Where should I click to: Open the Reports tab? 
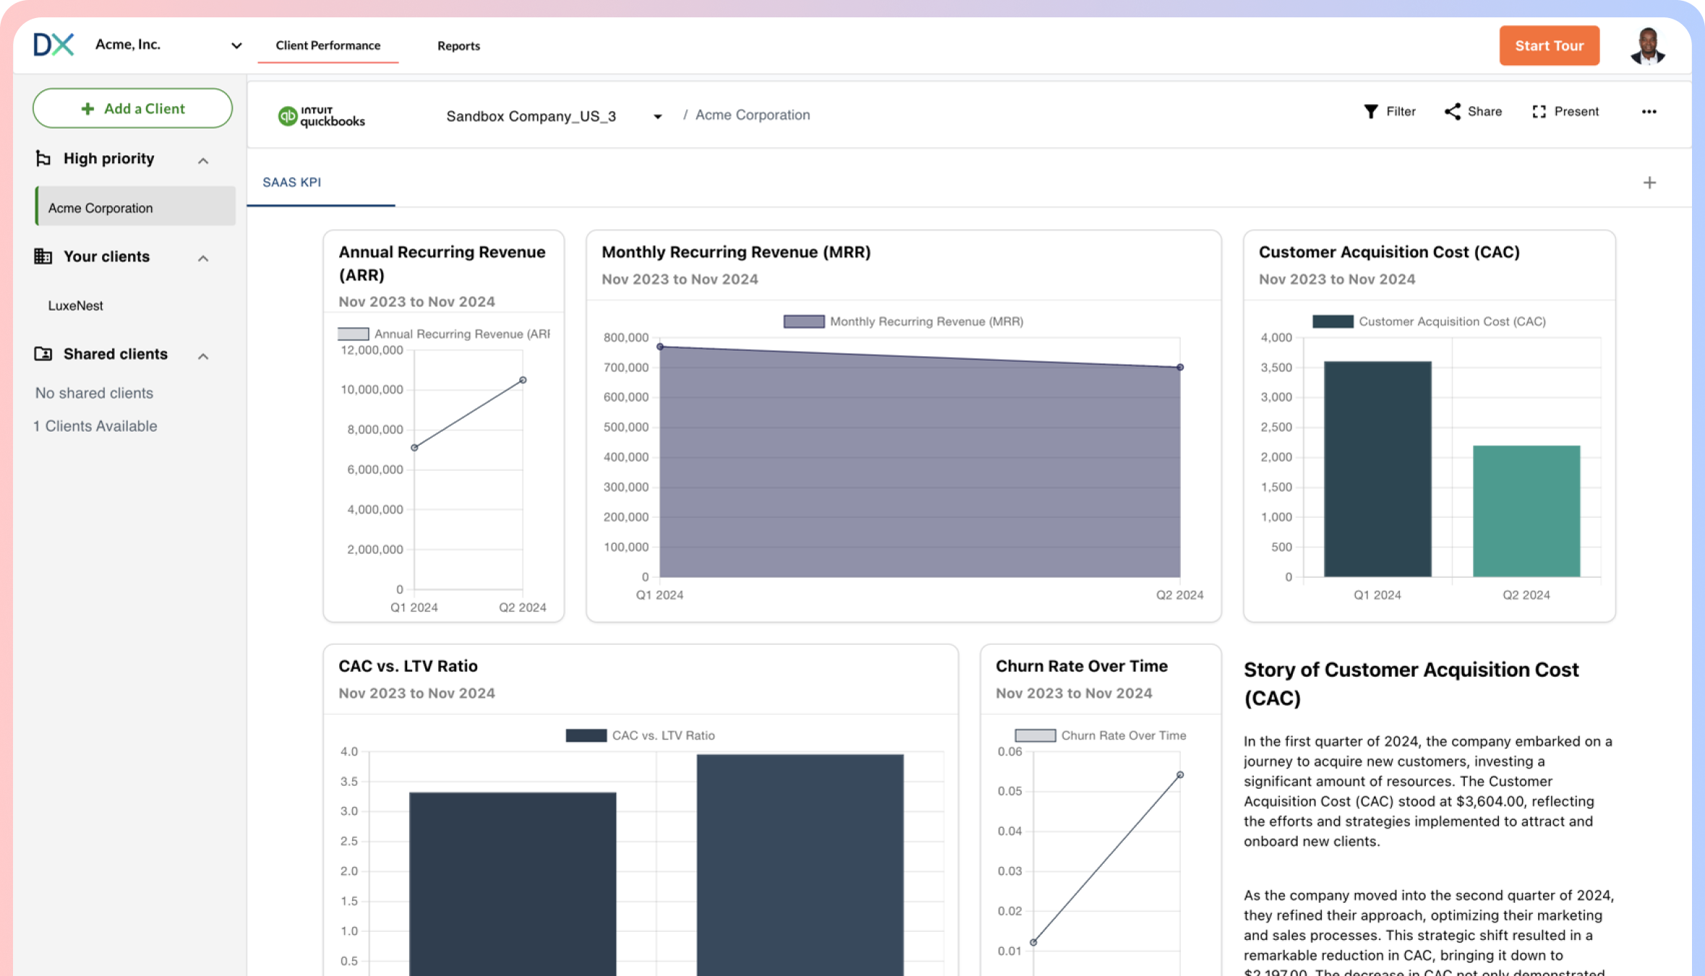pos(458,46)
